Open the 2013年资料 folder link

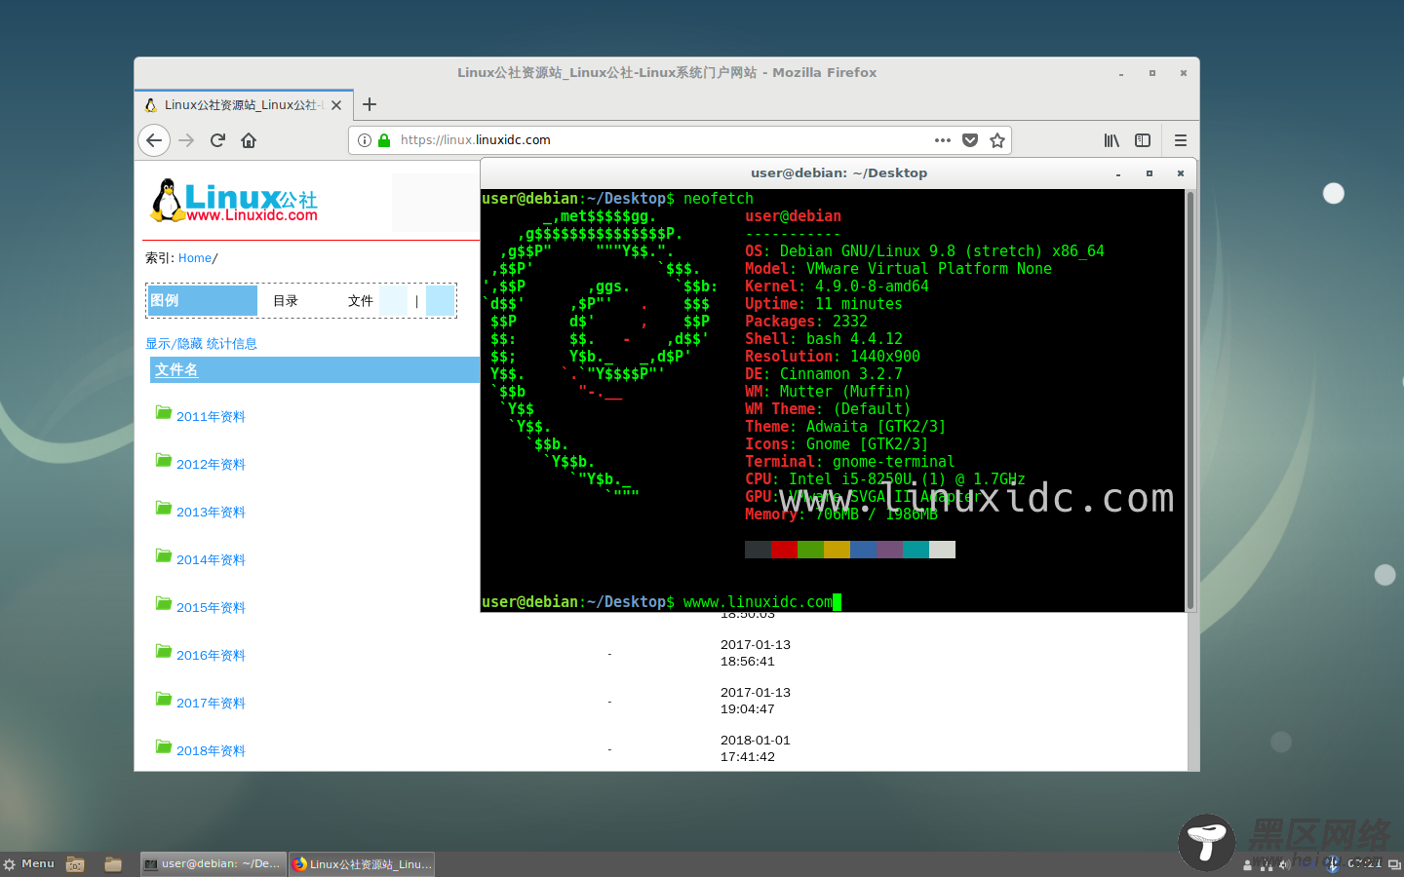[x=211, y=513]
